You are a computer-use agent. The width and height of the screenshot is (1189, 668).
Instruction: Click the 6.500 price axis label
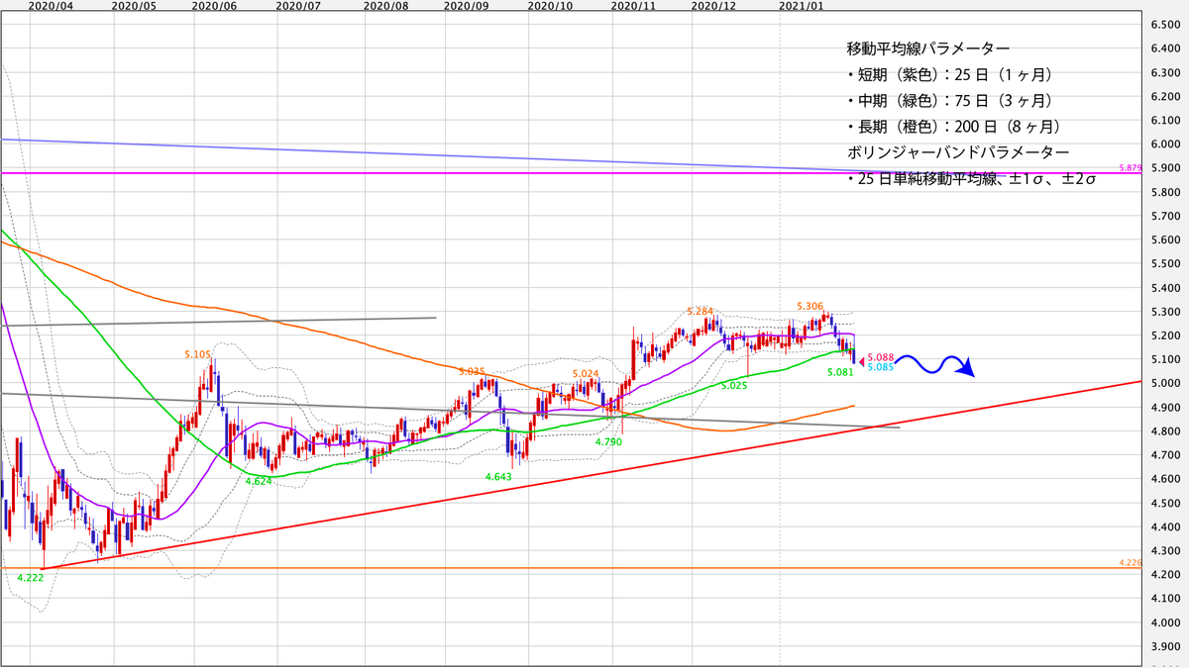pos(1166,25)
